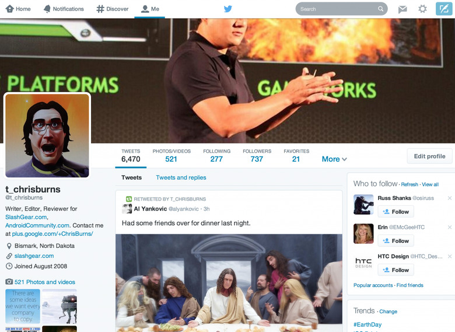Open the settings gear icon
The width and height of the screenshot is (455, 332).
click(422, 9)
